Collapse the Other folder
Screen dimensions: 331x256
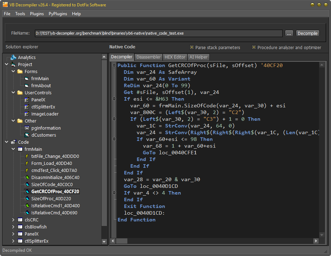13,121
